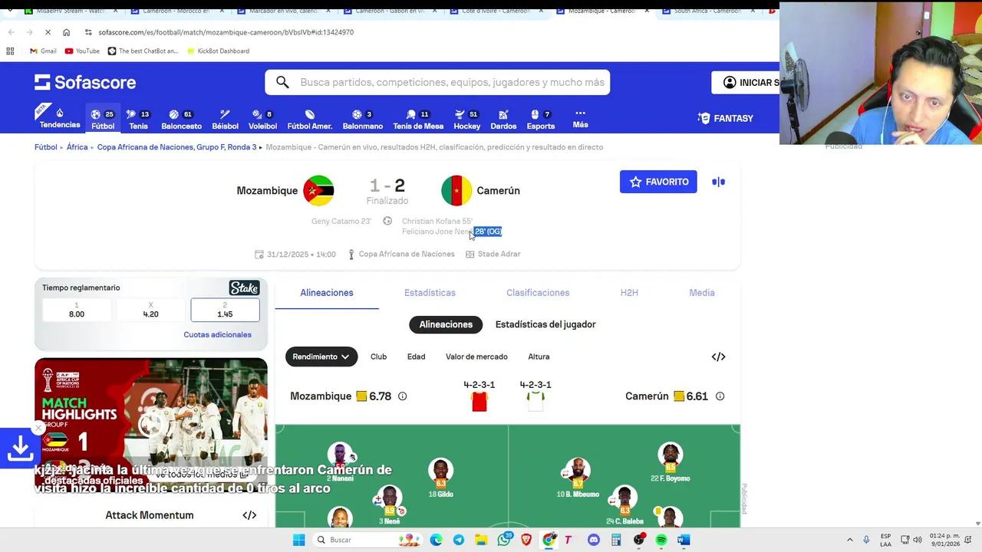This screenshot has height=552, width=982.
Task: Open the África breadcrumb link
Action: (77, 147)
